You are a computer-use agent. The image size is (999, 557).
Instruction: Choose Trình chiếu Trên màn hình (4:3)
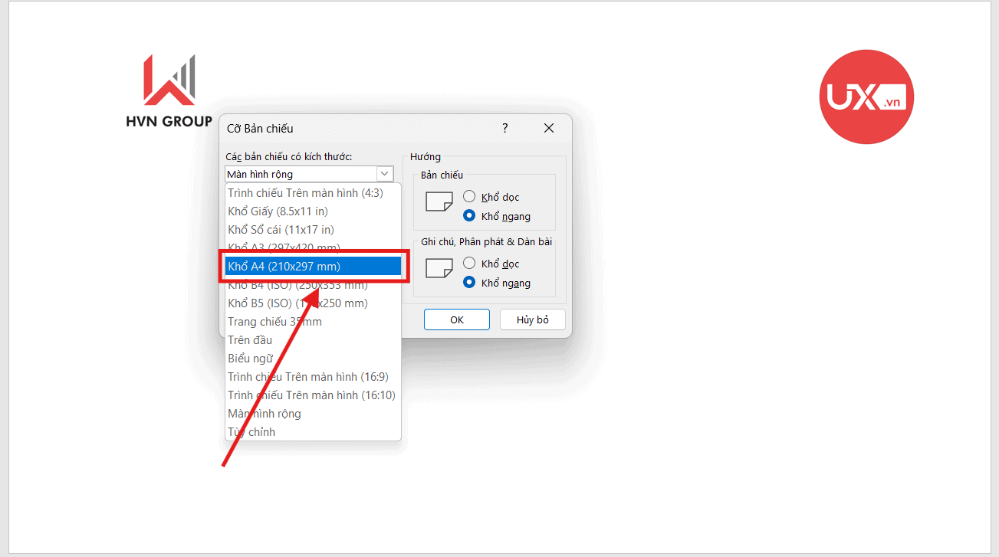pyautogui.click(x=305, y=193)
